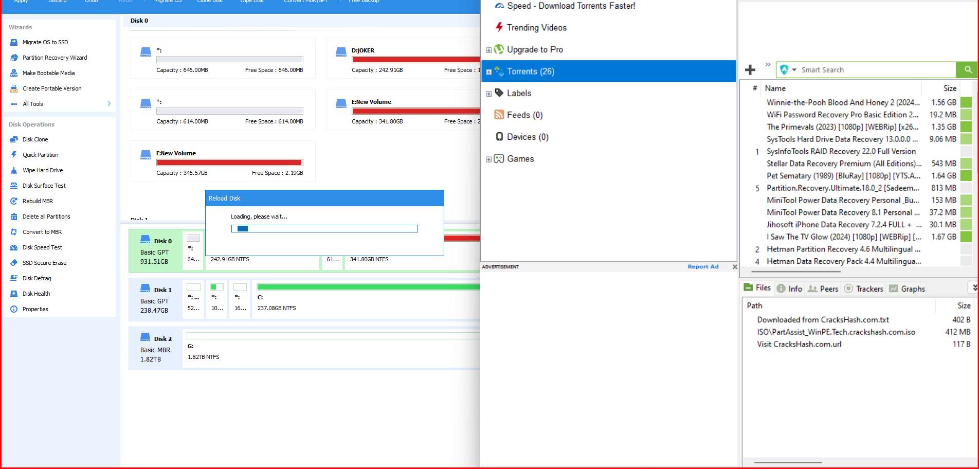The width and height of the screenshot is (979, 469).
Task: Expand the All Tools arrow
Action: 109,104
